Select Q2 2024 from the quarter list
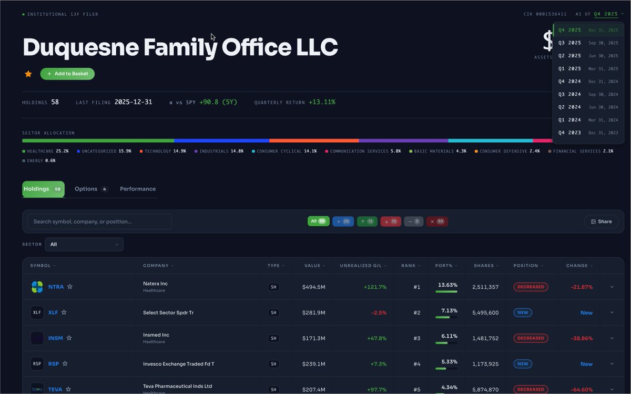Image resolution: width=631 pixels, height=394 pixels. coord(588,107)
